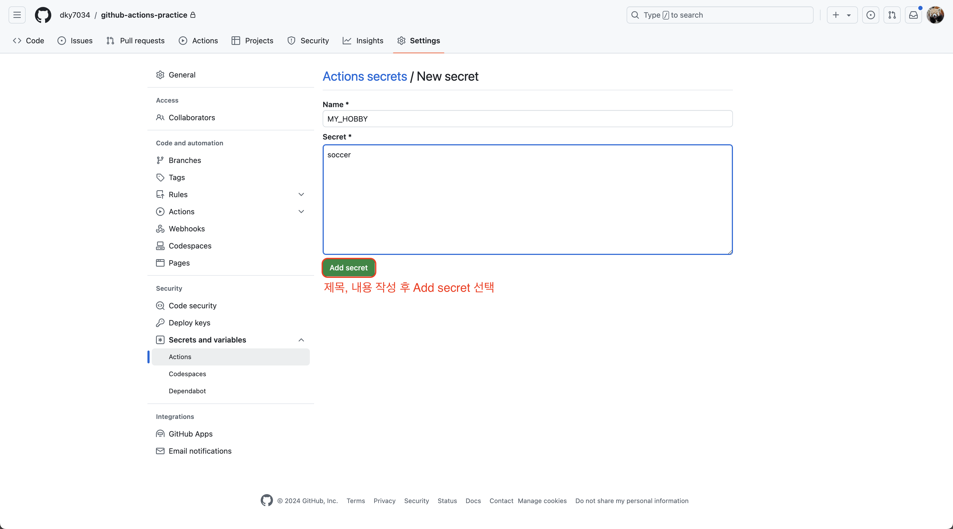
Task: Open the create-new dropdown caret
Action: tap(849, 15)
